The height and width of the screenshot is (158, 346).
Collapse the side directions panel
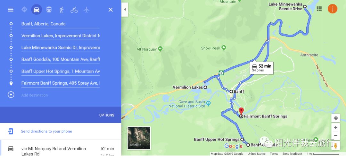pos(125,10)
